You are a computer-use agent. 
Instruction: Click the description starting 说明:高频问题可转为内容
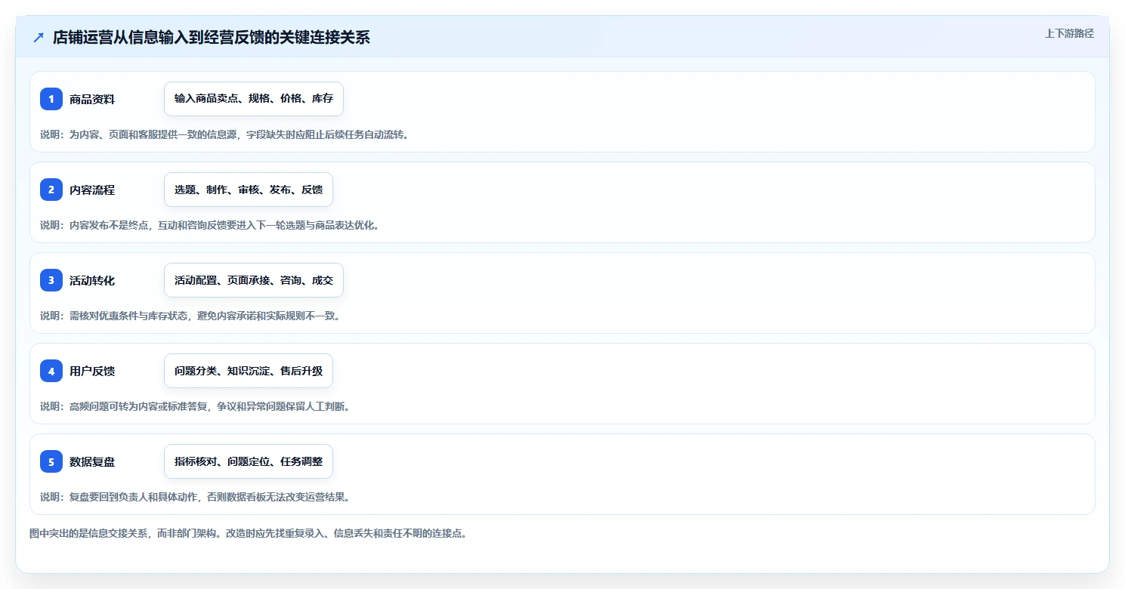[195, 406]
